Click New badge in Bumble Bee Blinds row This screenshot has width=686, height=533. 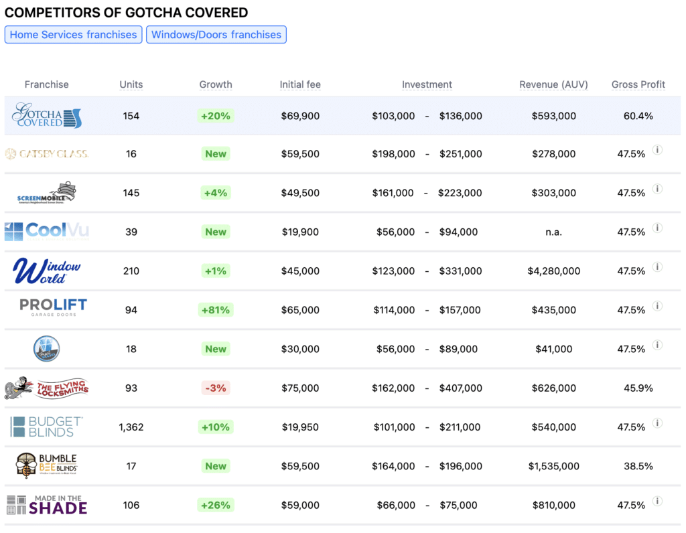click(216, 466)
